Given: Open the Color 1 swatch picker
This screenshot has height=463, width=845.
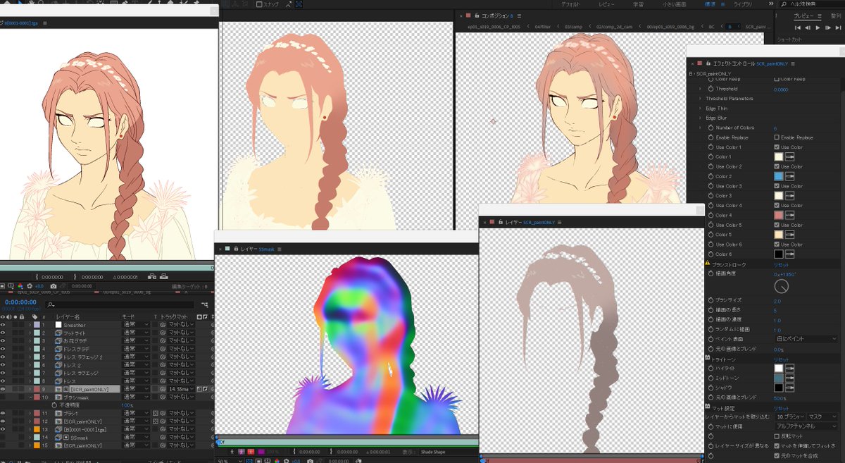Looking at the screenshot, I should coord(779,156).
